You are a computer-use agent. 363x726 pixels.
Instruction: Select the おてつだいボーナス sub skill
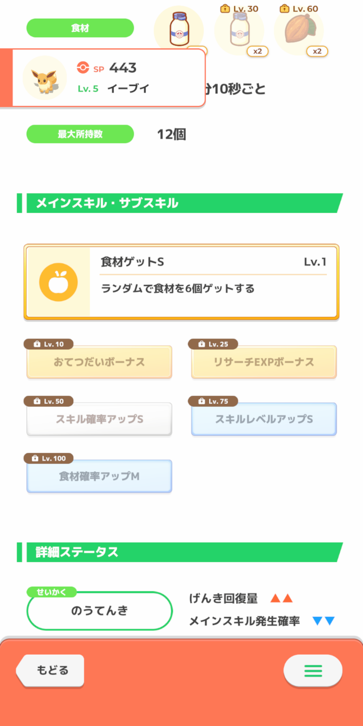(x=99, y=362)
